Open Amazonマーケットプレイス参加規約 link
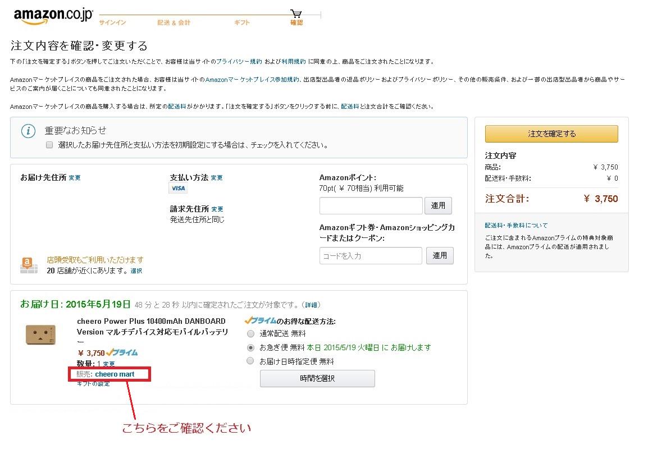Viewport: 648px width, 449px height. [x=252, y=80]
